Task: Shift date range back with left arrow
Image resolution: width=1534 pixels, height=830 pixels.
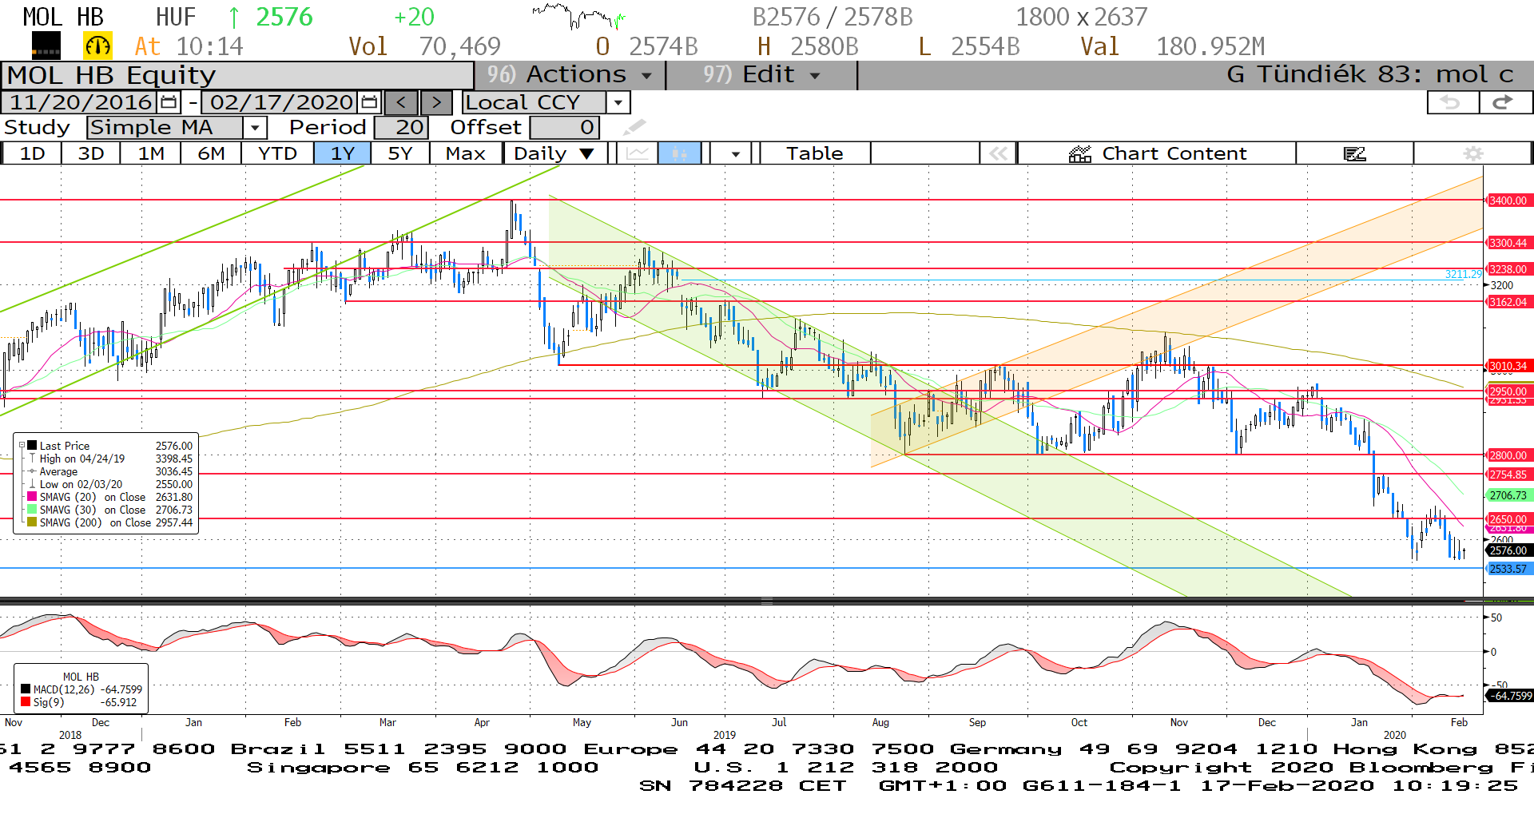Action: (401, 102)
